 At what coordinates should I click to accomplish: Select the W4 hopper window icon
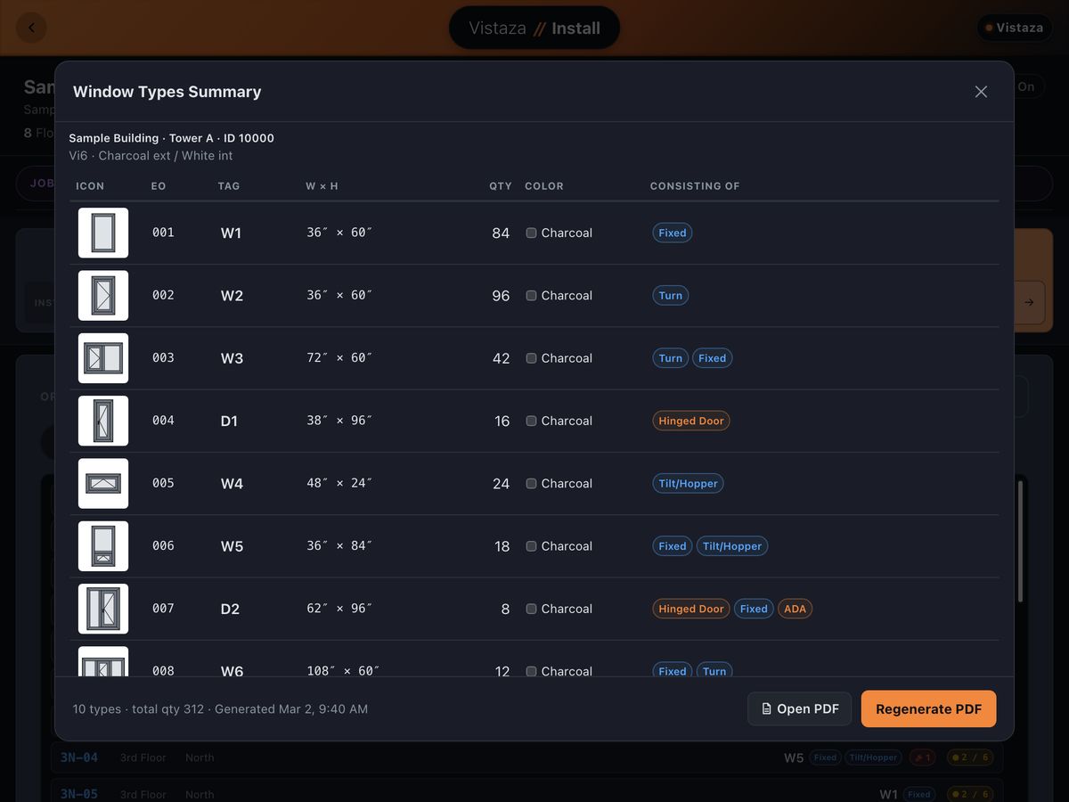(103, 483)
